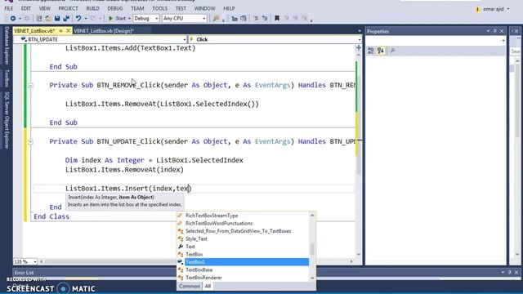The image size is (523, 294).
Task: Click the Error List panel title
Action: tap(24, 273)
